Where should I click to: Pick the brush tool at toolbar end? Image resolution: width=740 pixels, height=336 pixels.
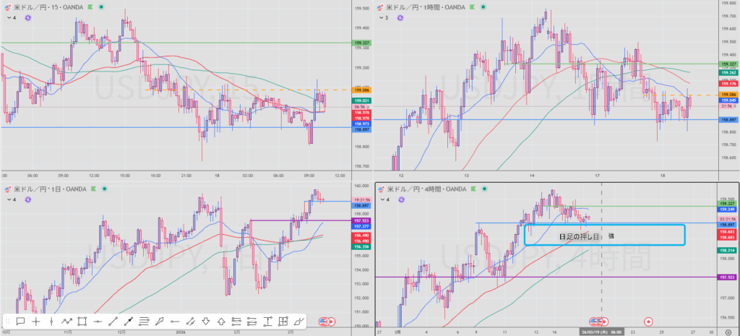[298, 321]
